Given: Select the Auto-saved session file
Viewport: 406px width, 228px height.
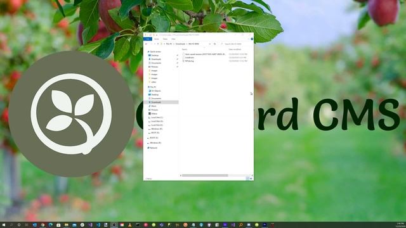Looking at the screenshot, I should pos(205,54).
